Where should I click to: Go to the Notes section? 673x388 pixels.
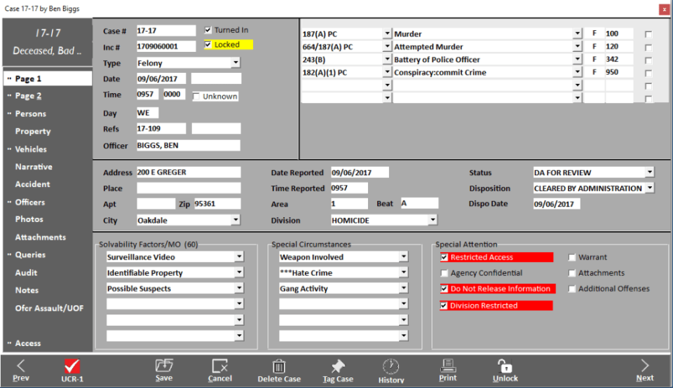[x=27, y=290]
